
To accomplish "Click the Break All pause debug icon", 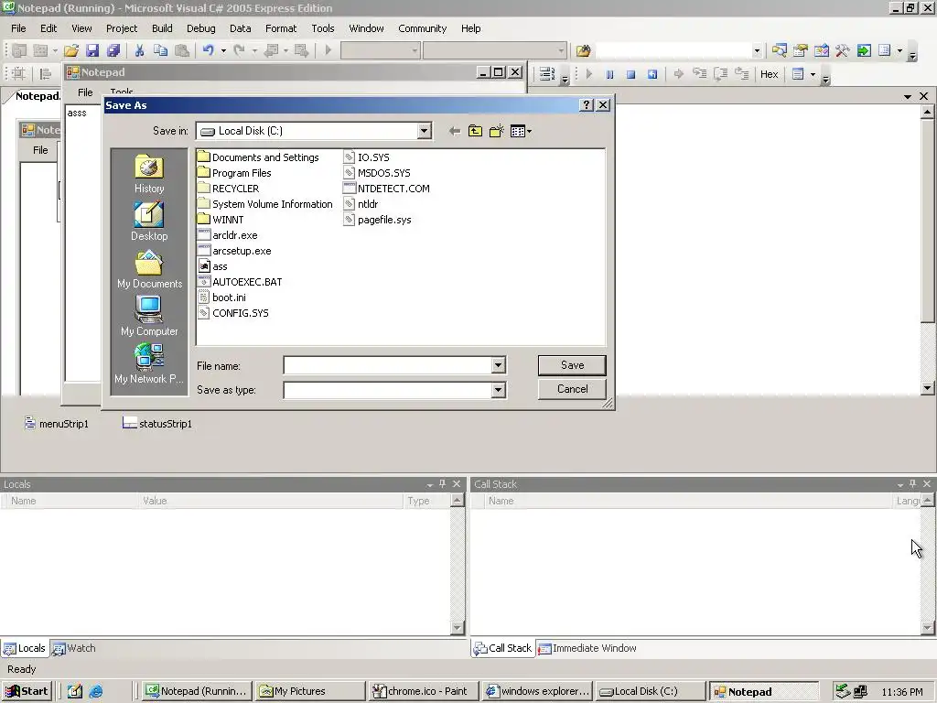I will pyautogui.click(x=609, y=74).
